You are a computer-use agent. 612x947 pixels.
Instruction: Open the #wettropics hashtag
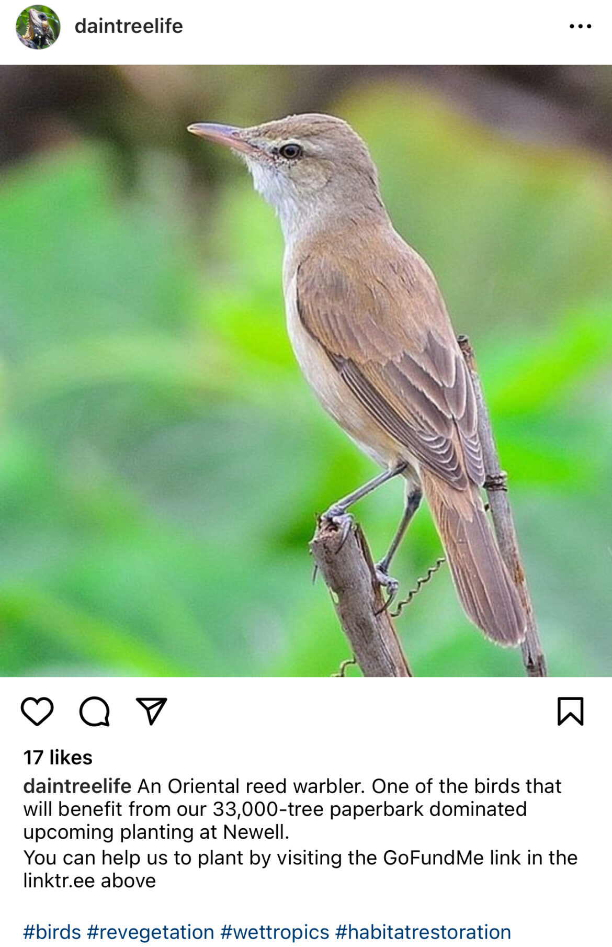point(275,932)
